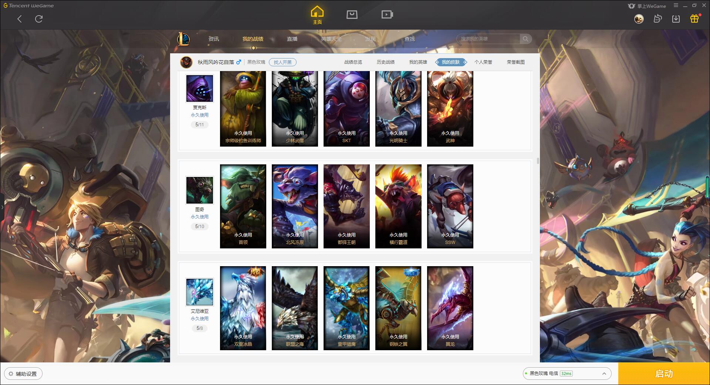Viewport: 710px width, 385px height.
Task: Open the 英雄大全 tab
Action: click(x=331, y=39)
